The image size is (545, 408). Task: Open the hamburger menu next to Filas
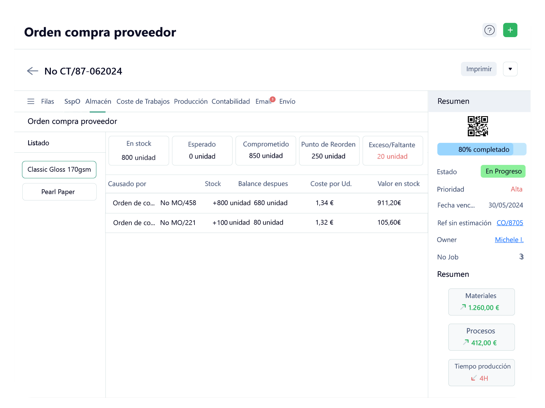point(31,101)
